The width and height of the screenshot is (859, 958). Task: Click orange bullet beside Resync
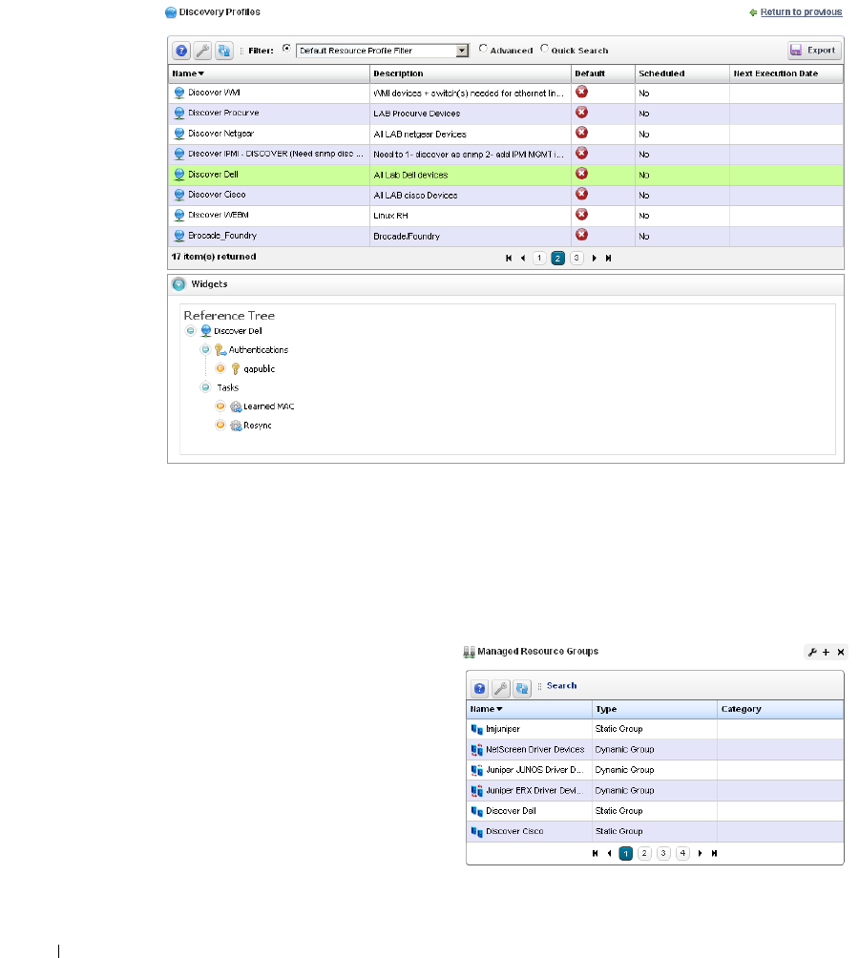tap(220, 425)
